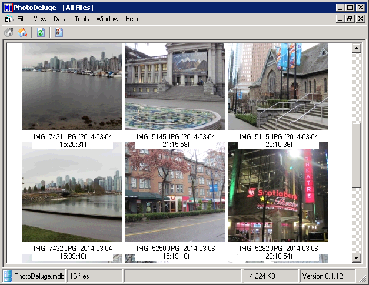
Task: Open the Window menu
Action: click(107, 19)
